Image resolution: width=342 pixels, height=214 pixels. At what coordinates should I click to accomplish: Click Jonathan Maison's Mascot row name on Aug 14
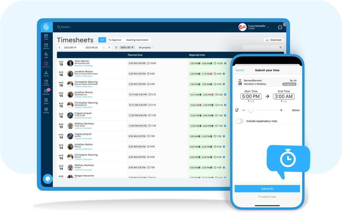point(84,144)
